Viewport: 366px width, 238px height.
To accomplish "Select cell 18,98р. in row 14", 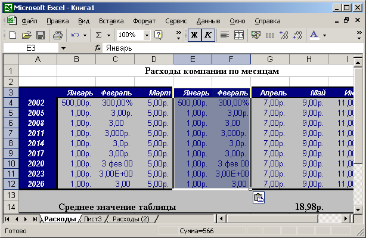I will (x=309, y=207).
